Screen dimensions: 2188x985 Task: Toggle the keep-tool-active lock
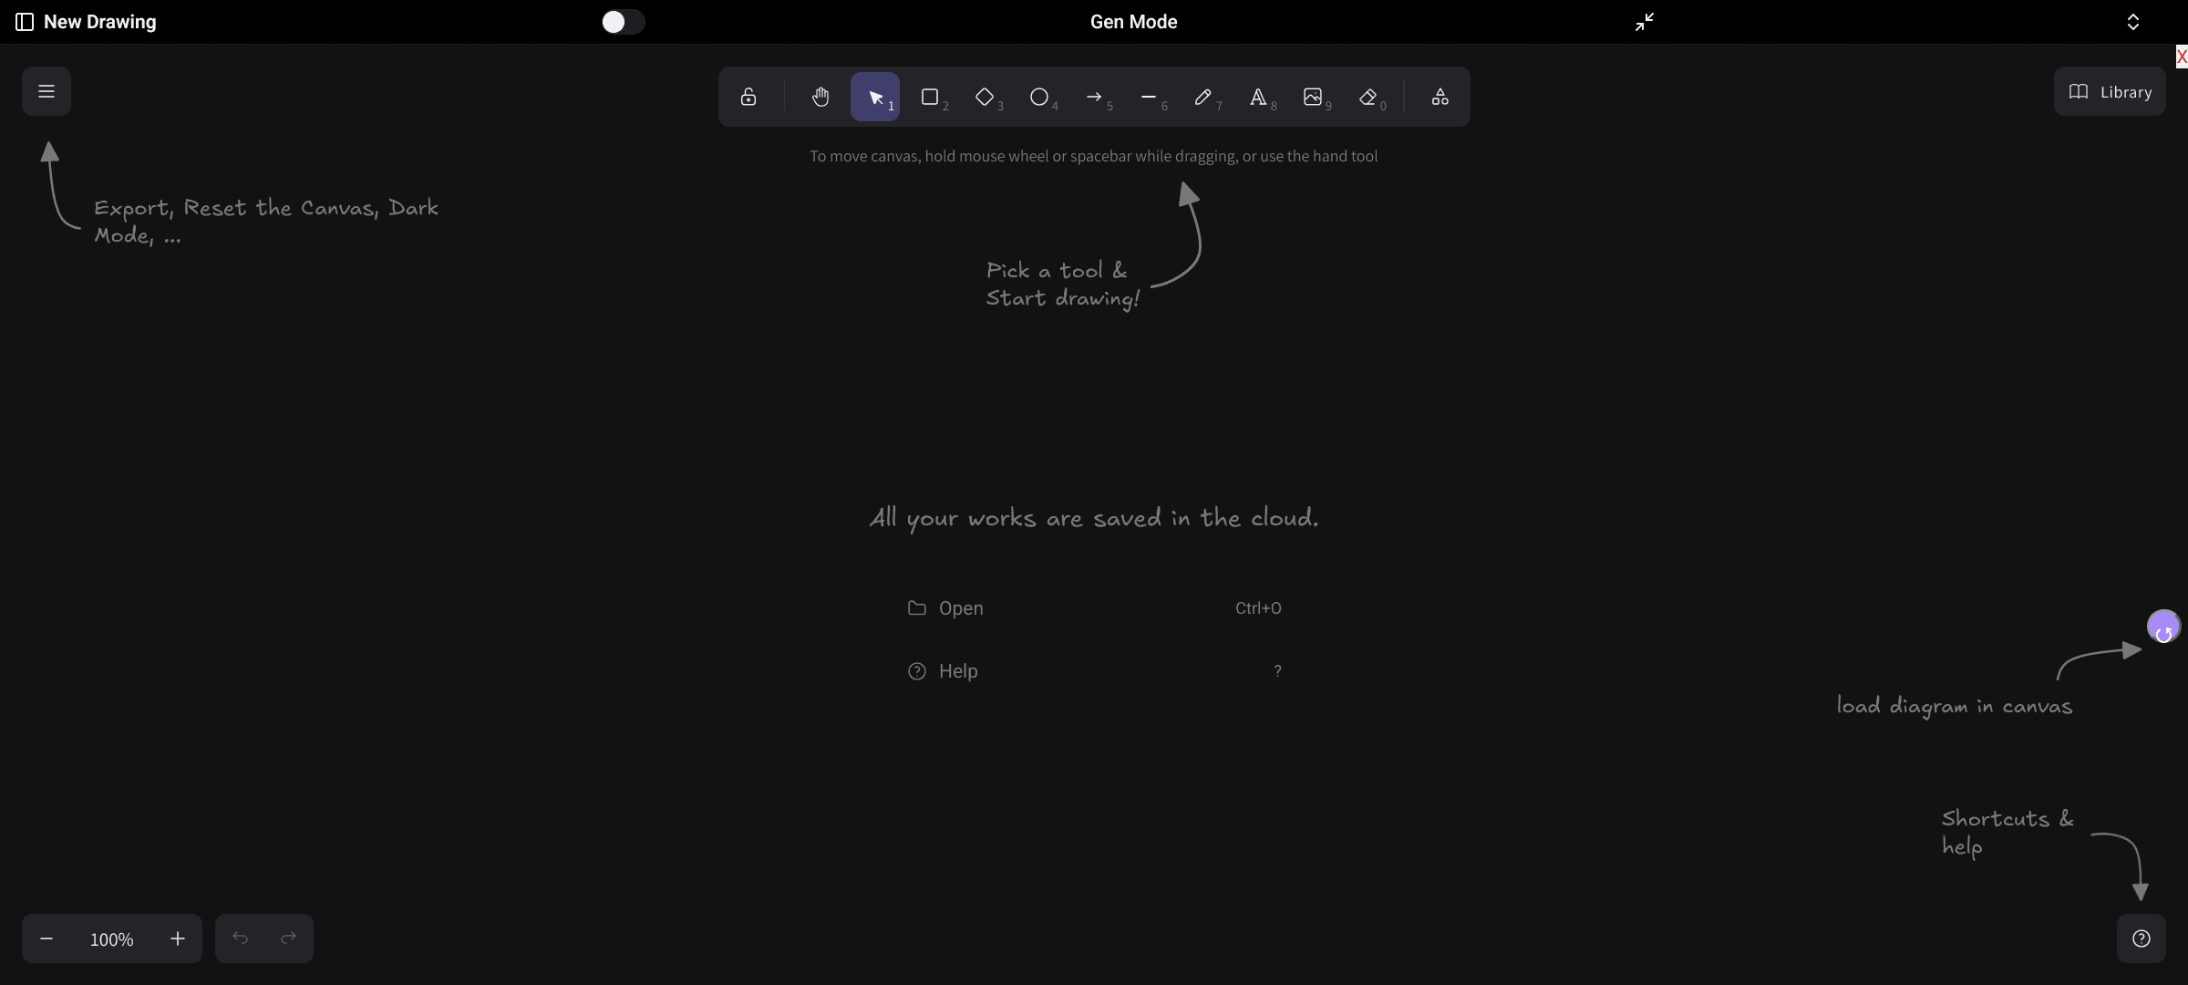pos(748,97)
